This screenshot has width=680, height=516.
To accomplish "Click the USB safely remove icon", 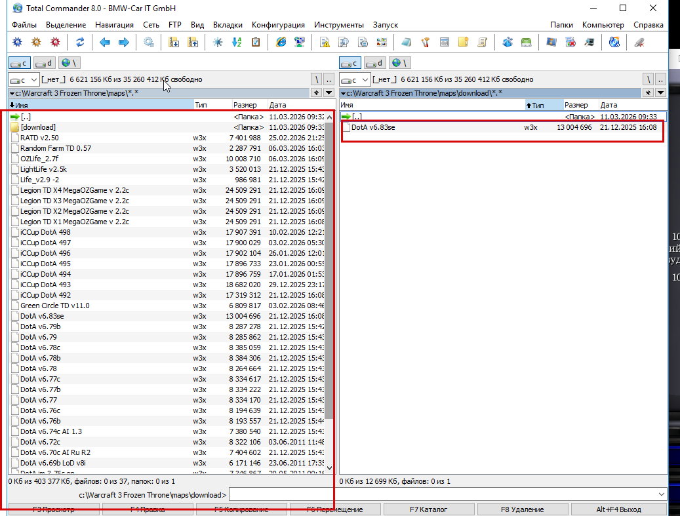I will click(639, 42).
